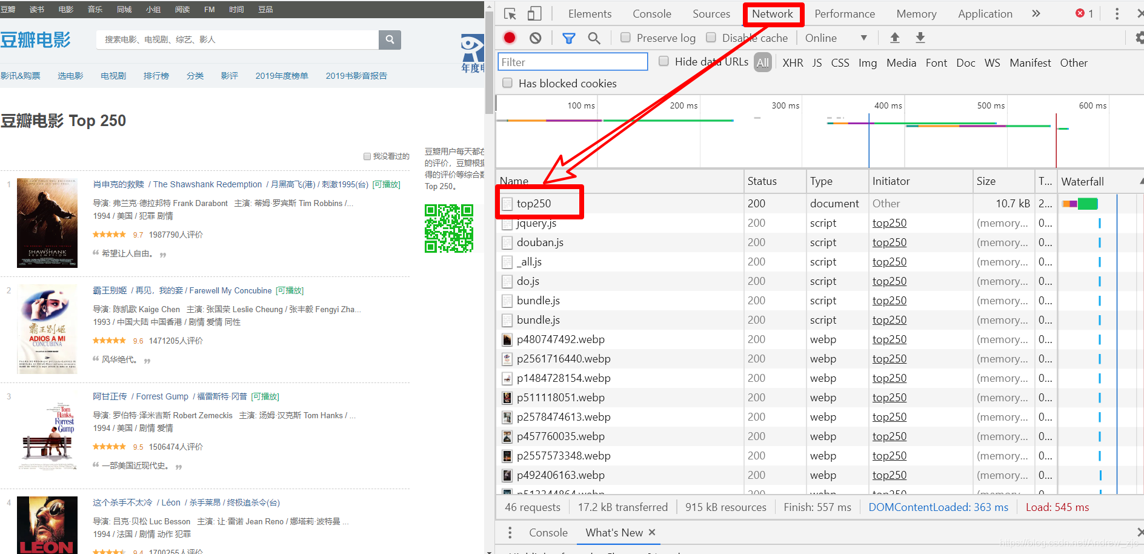Close the What's New tab

[652, 532]
